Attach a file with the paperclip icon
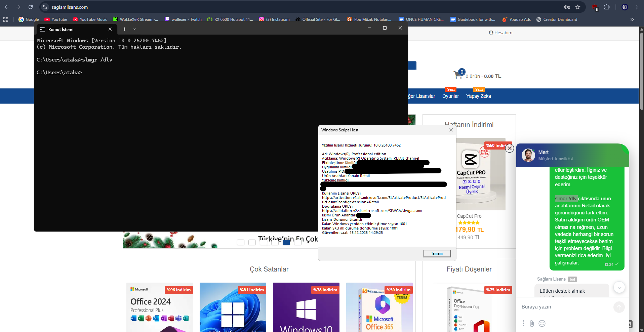Screen dimensions: 644x332 pyautogui.click(x=532, y=323)
